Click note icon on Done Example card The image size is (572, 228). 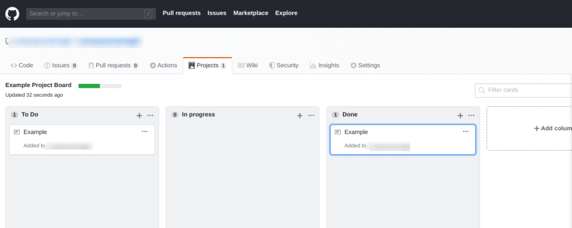click(337, 132)
